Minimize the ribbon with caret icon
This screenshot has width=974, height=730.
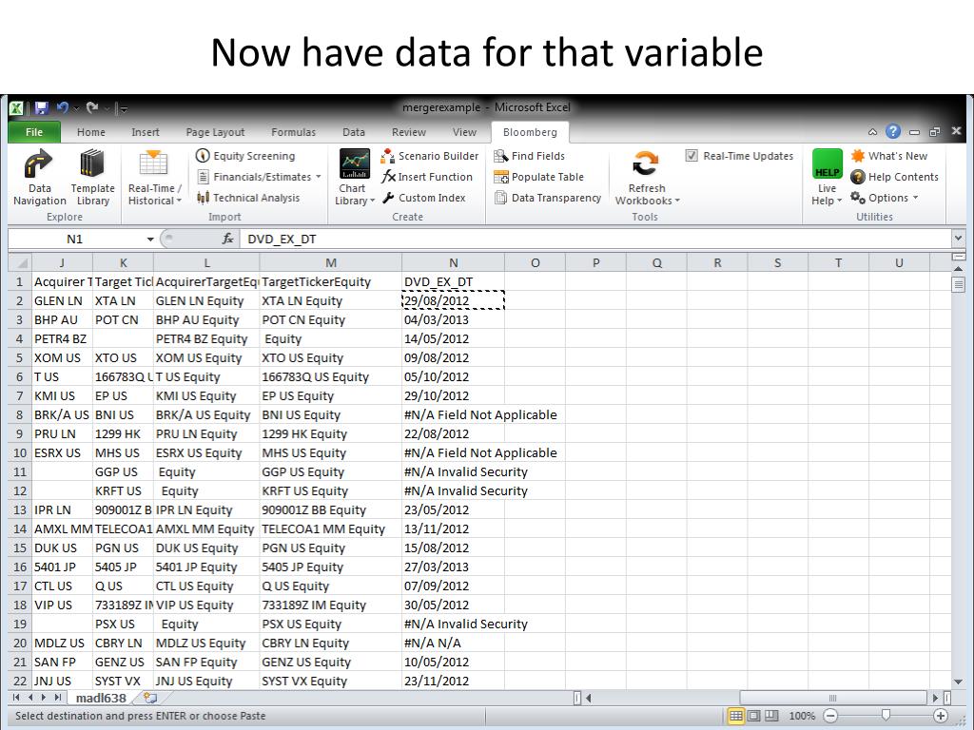tap(872, 131)
